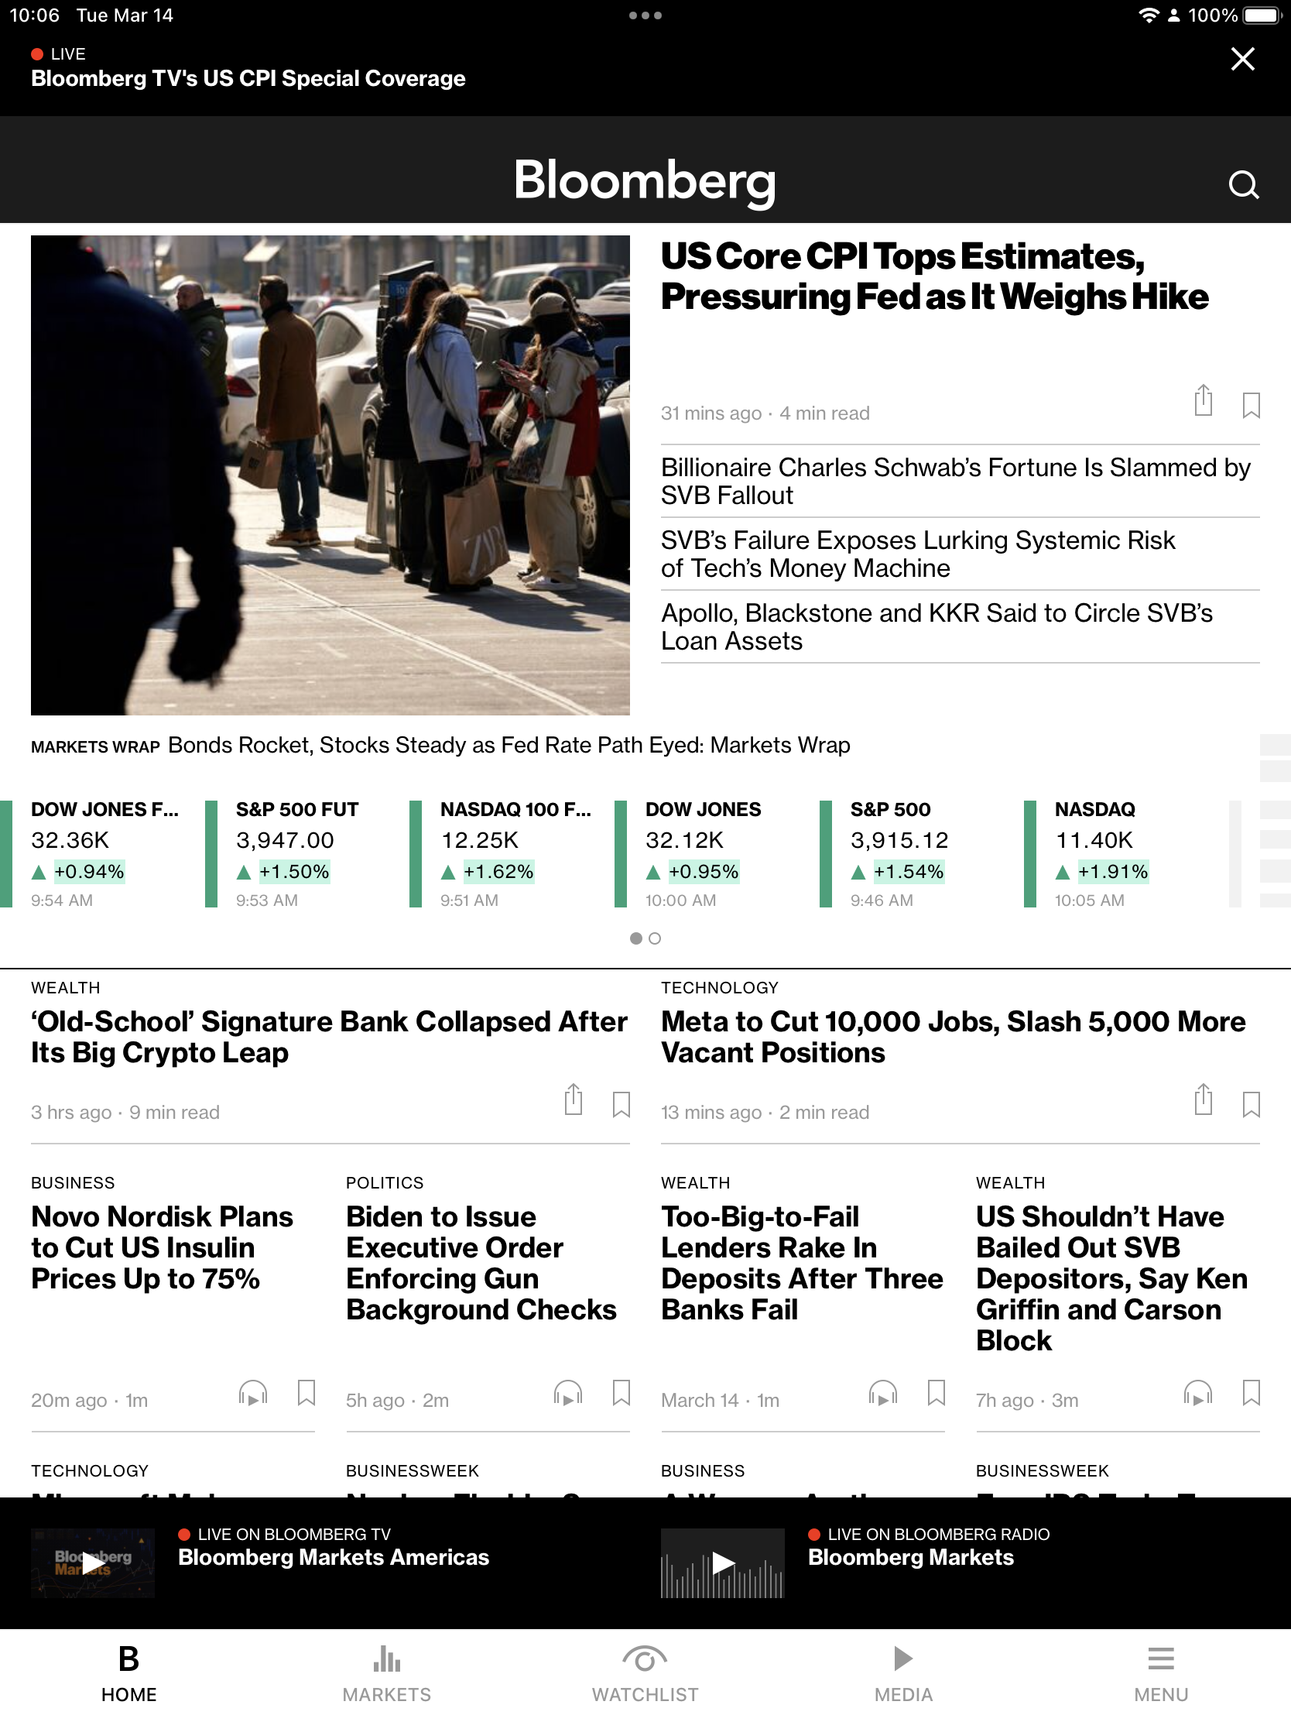Play audio for Too-Big-to-Fail Lenders article

click(882, 1394)
